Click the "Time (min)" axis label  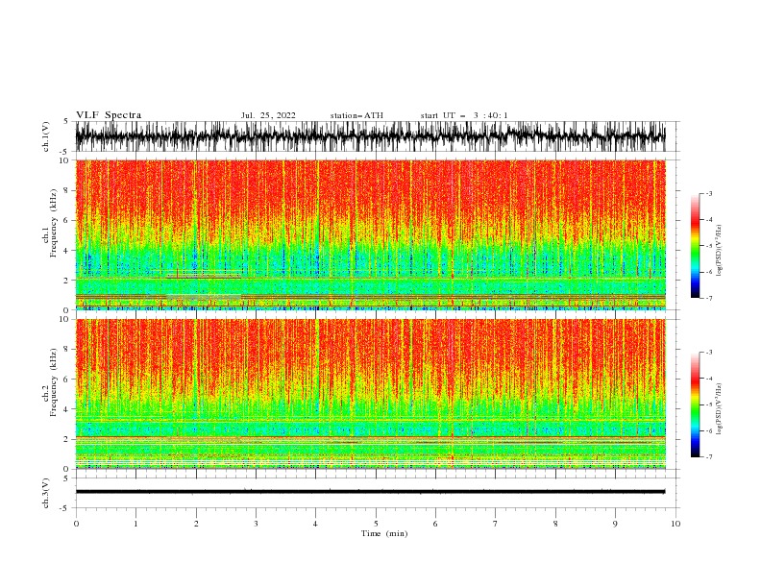(384, 533)
